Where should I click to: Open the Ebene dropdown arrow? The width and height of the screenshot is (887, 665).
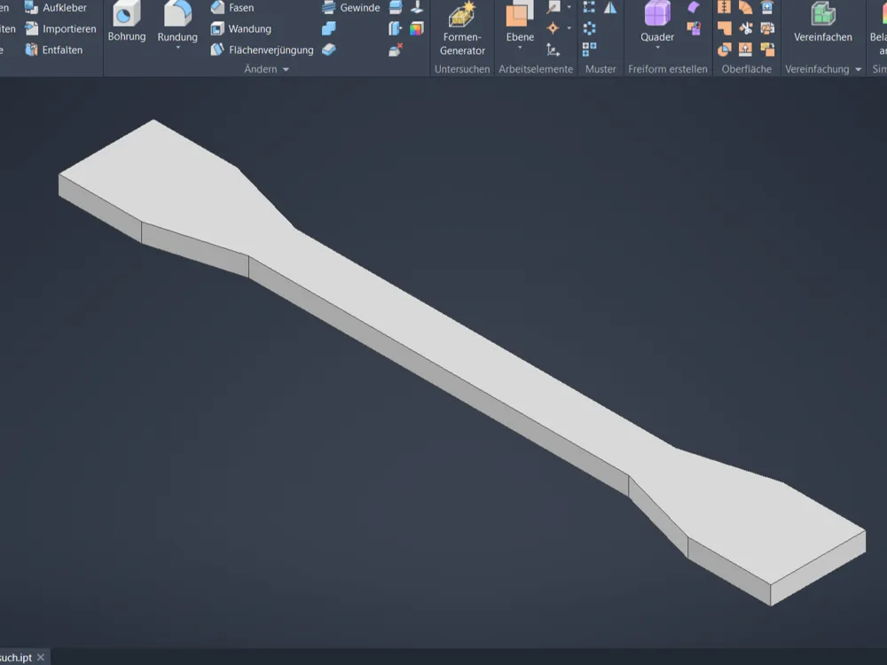(x=520, y=48)
